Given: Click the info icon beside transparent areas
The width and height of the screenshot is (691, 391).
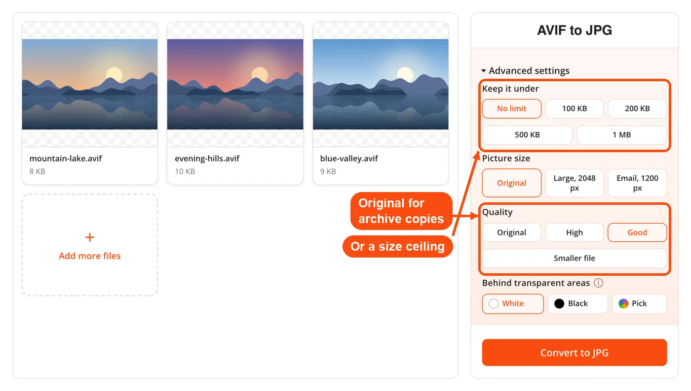Looking at the screenshot, I should (598, 283).
